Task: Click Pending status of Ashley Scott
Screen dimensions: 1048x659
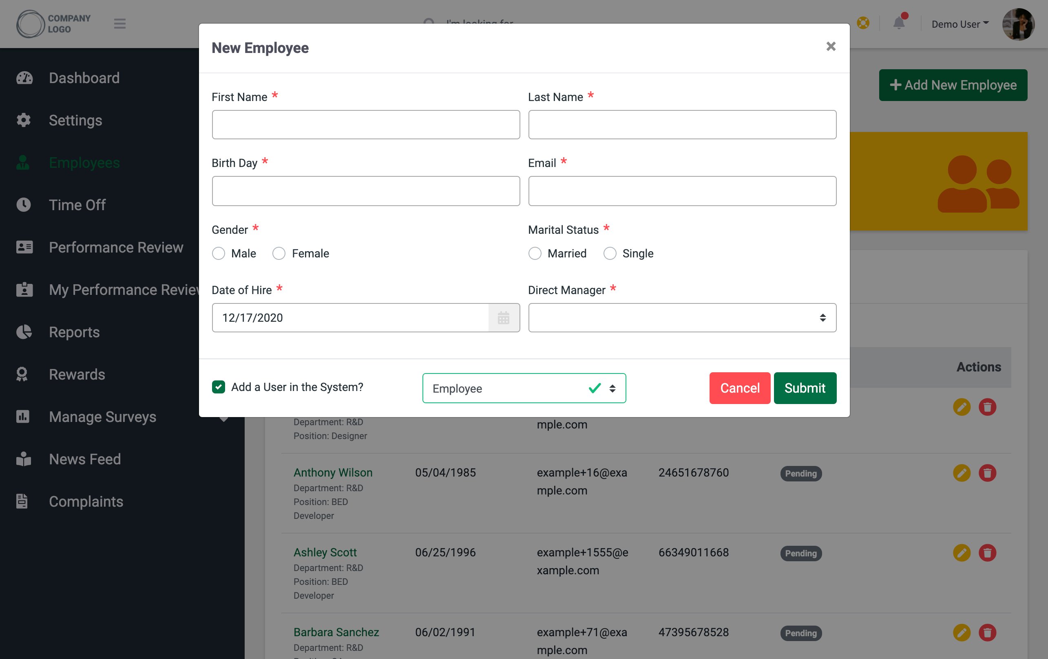Action: [x=801, y=554]
